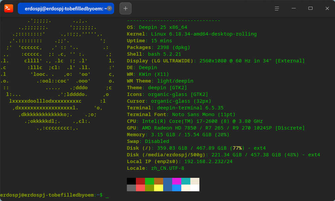
Task: Click the local IP "192.168.2.232/24"
Action: (208, 161)
